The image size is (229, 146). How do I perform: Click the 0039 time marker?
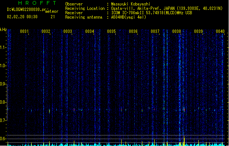coord(198,31)
